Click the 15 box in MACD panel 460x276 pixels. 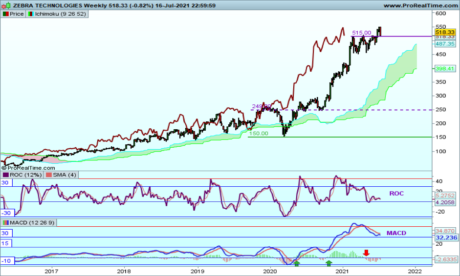point(6,243)
